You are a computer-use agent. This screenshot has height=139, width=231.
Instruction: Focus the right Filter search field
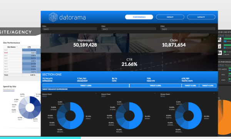pyautogui.click(x=188, y=29)
